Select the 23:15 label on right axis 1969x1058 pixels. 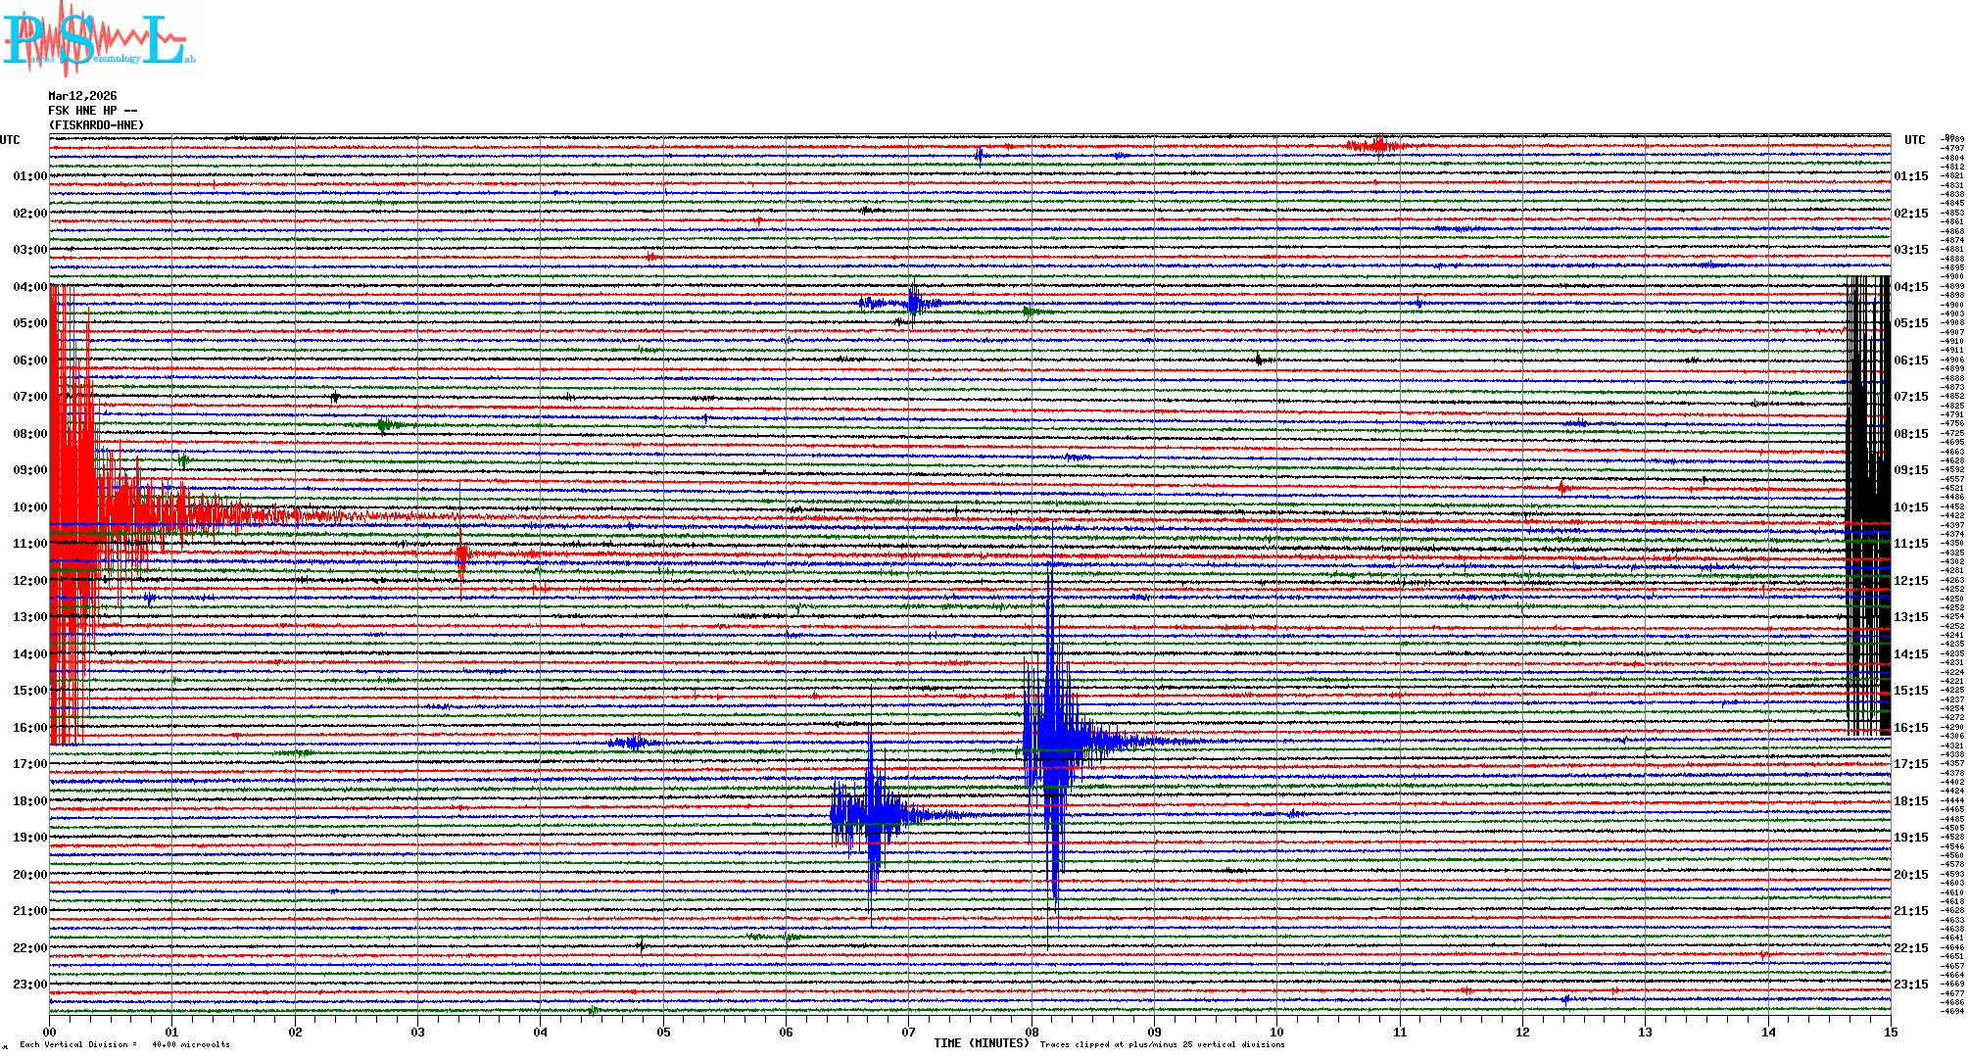point(1910,985)
